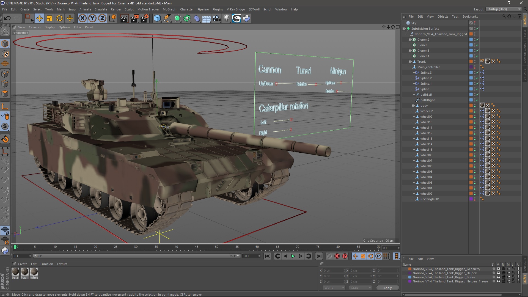Add a Light object icon
The width and height of the screenshot is (528, 297).
(x=226, y=18)
